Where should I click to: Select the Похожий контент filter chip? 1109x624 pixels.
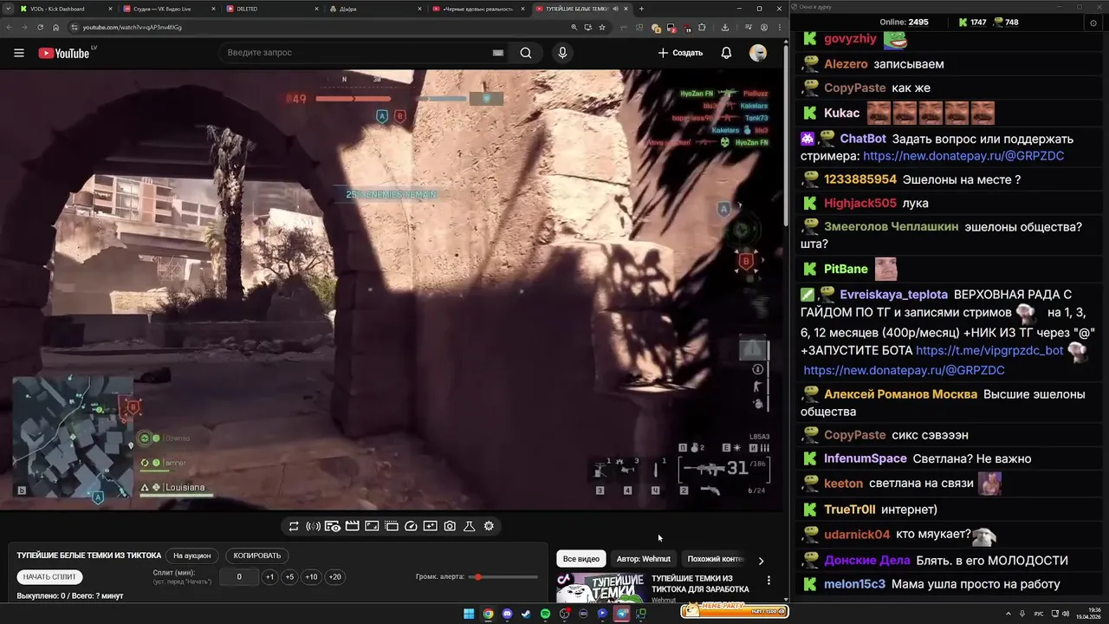coord(716,559)
